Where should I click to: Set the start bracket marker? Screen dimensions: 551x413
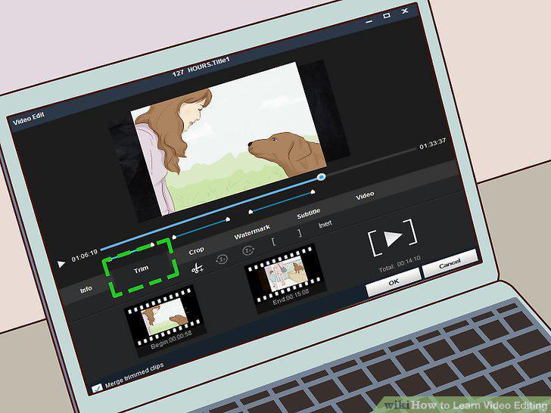coord(273,241)
